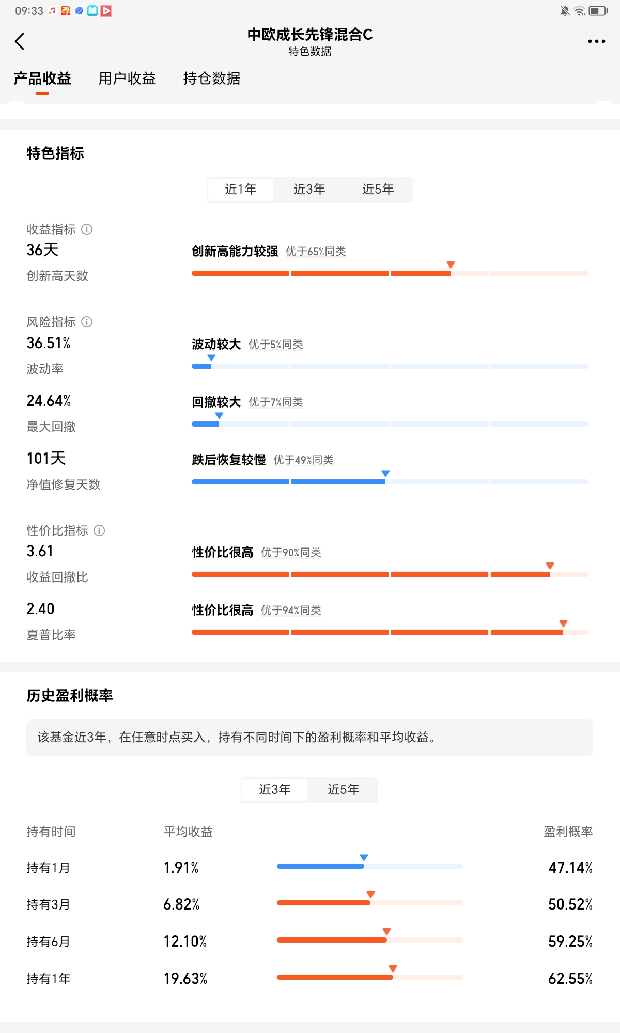Tap the back arrow icon
This screenshot has width=620, height=1033.
20,41
